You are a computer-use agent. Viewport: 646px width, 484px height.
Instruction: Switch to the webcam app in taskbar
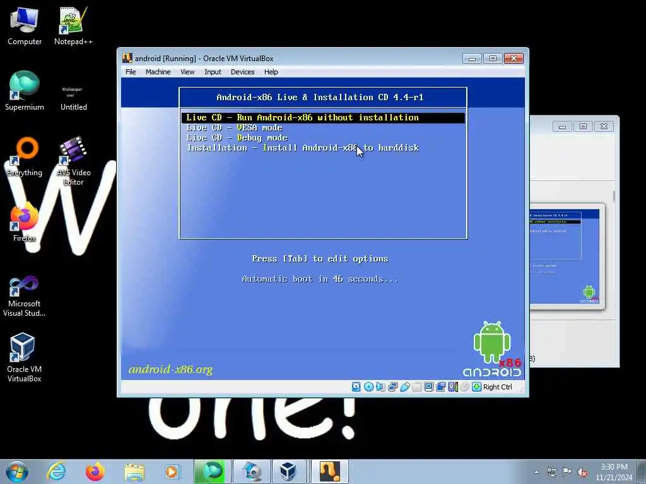pyautogui.click(x=252, y=471)
